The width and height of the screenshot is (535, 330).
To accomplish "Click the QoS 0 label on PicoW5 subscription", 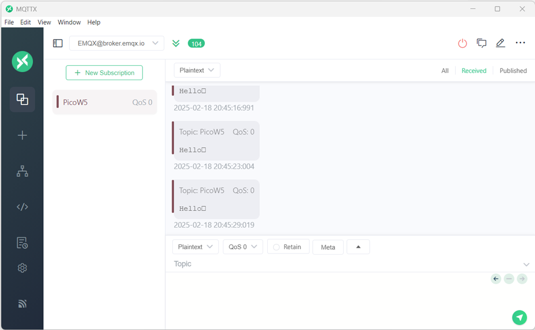I will click(142, 102).
